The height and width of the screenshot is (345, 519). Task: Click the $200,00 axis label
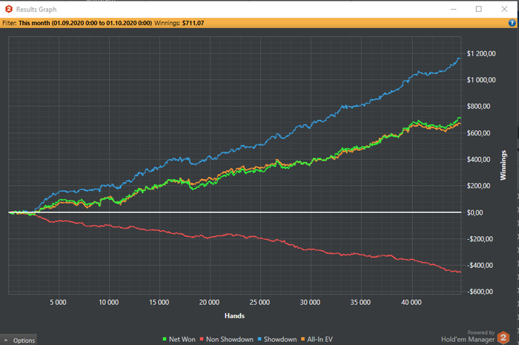click(x=478, y=186)
